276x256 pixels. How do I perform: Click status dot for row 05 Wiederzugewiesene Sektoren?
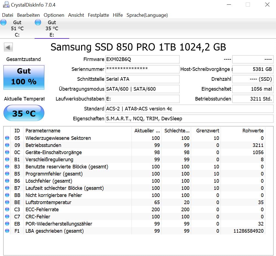pos(7,138)
